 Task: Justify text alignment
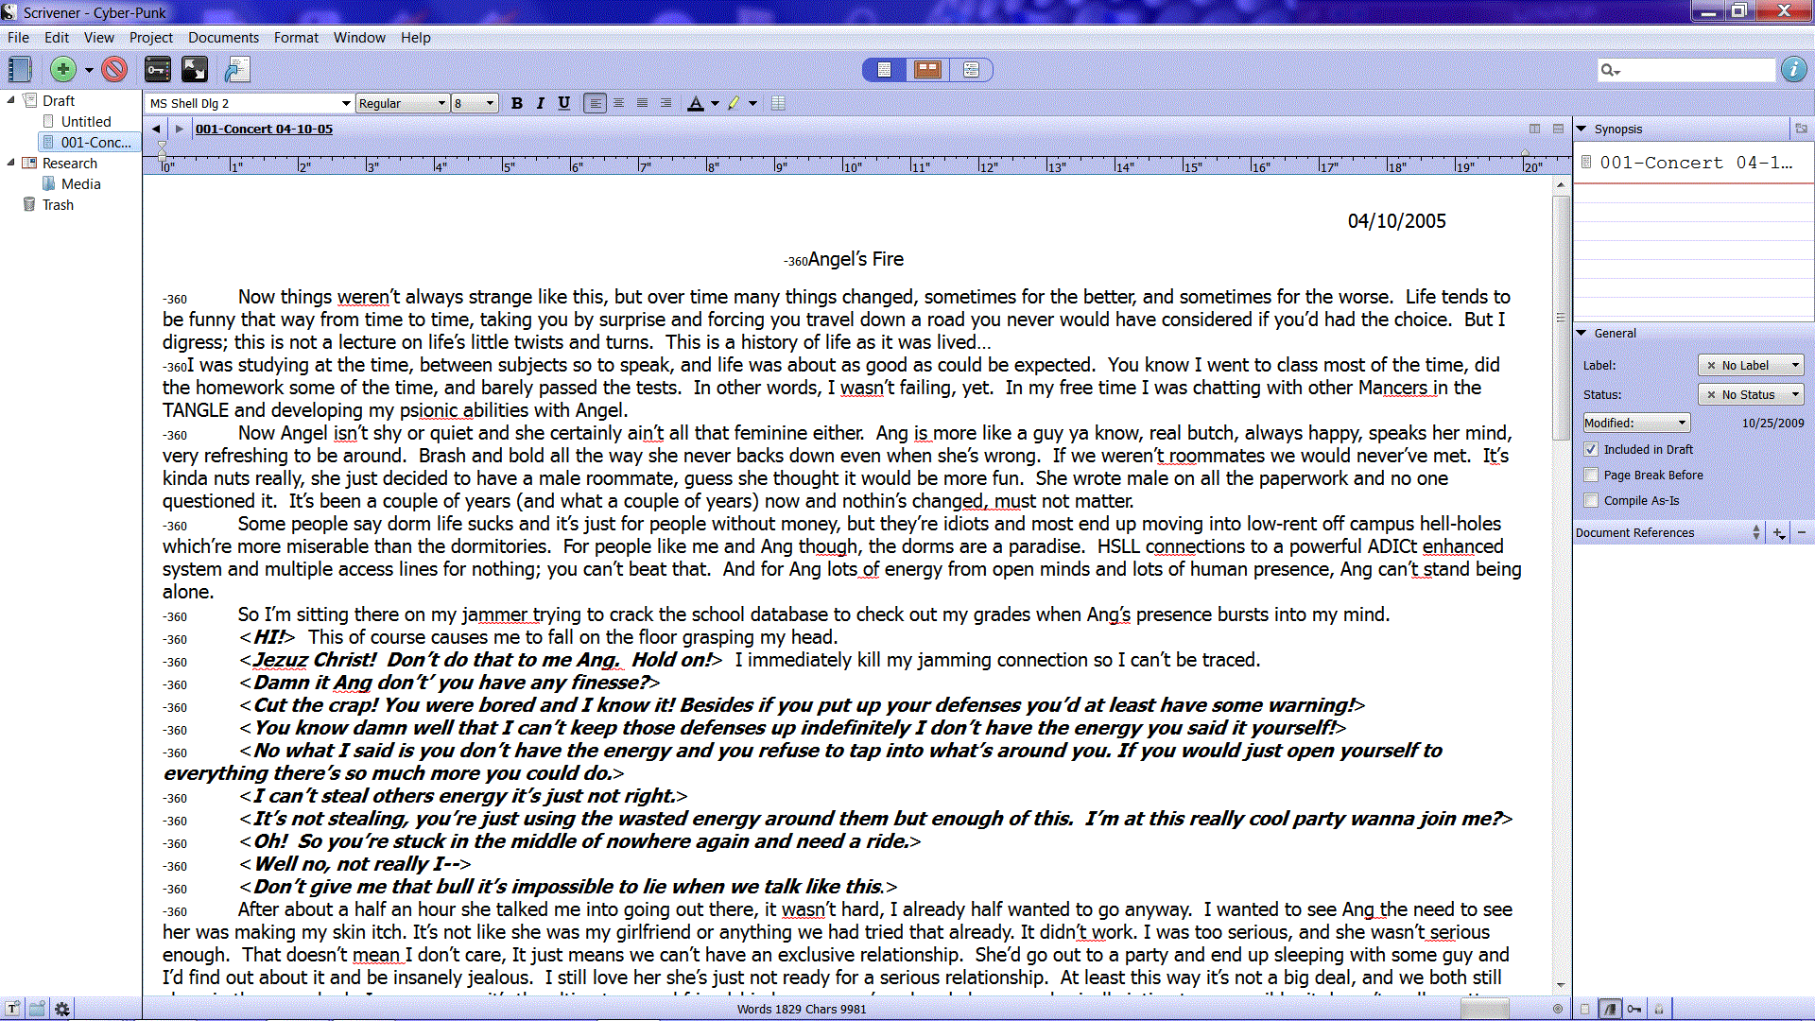point(642,103)
